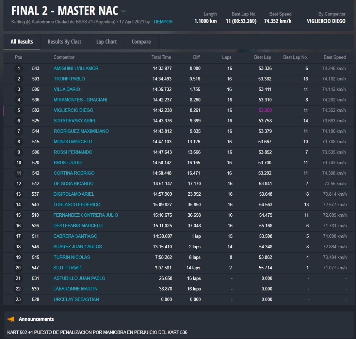The image size is (356, 339).
Task: Open competitor AMIGHINI \ VILLAMOR details
Action: click(76, 68)
